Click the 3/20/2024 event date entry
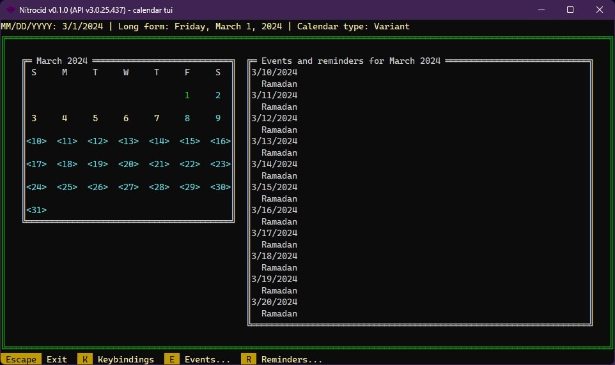The height and width of the screenshot is (365, 615). pyautogui.click(x=274, y=302)
